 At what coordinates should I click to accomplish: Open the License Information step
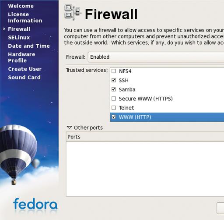25,18
